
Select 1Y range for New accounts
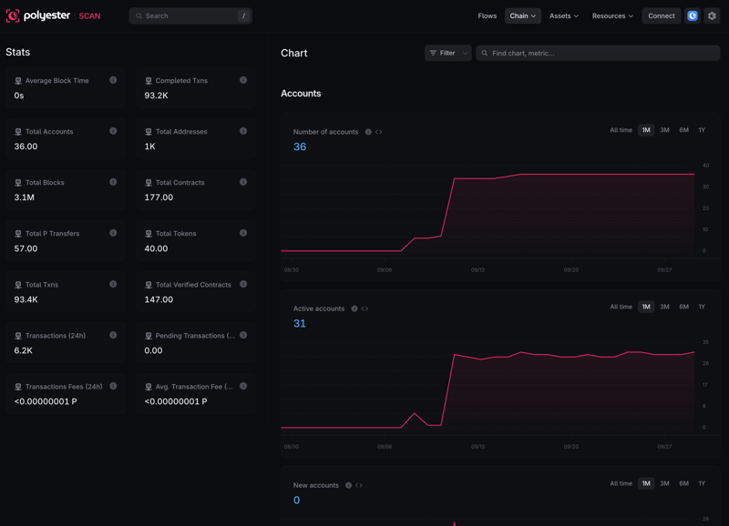[x=702, y=483]
